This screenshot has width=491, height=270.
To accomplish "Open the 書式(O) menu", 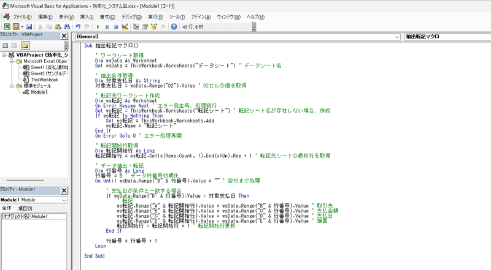I will point(107,17).
